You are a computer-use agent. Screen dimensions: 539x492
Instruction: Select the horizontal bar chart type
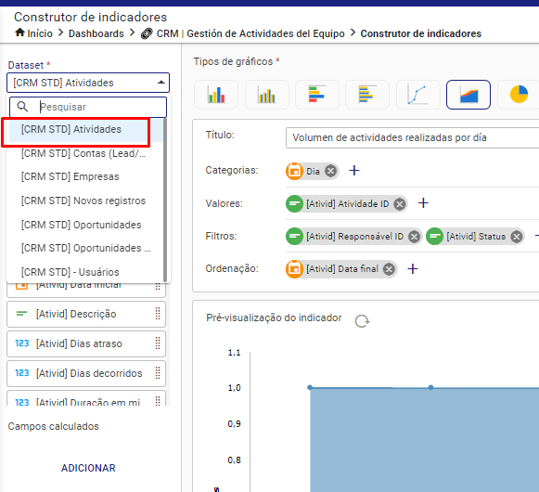pos(367,95)
